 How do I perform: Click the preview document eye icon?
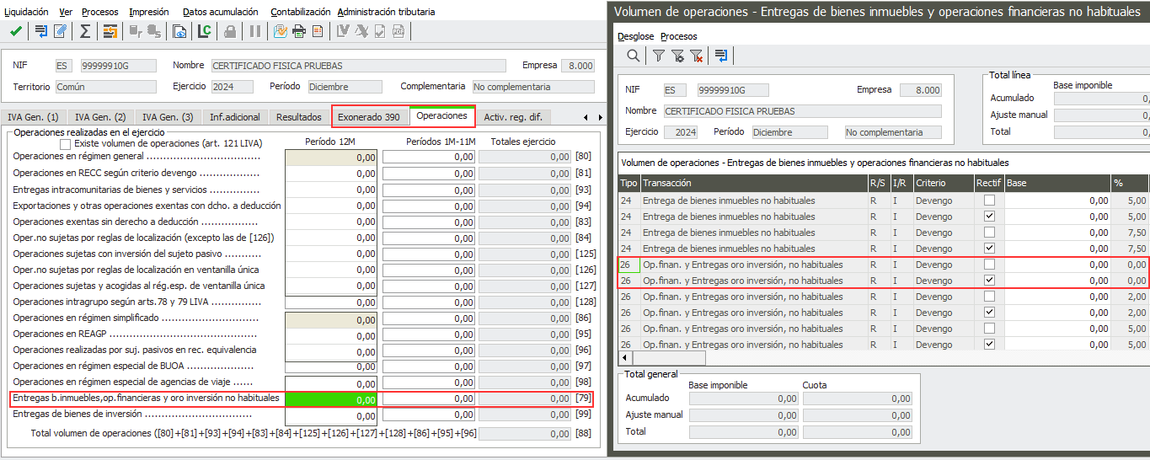coord(179,31)
